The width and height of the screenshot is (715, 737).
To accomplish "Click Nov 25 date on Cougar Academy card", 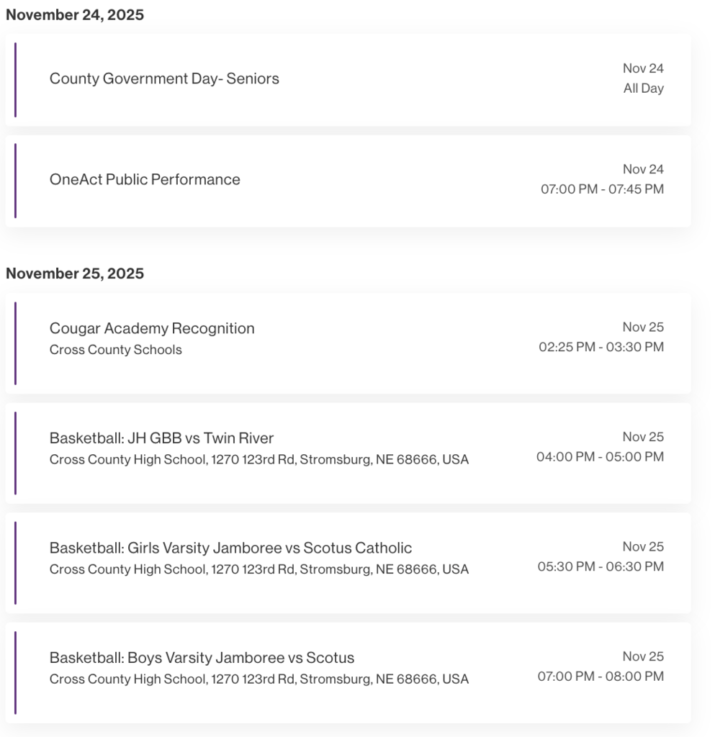I will click(643, 327).
